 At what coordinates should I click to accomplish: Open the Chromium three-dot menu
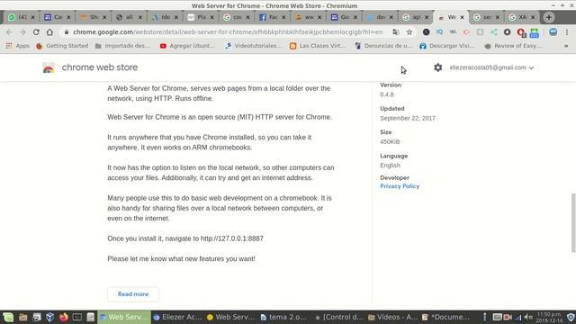click(567, 32)
